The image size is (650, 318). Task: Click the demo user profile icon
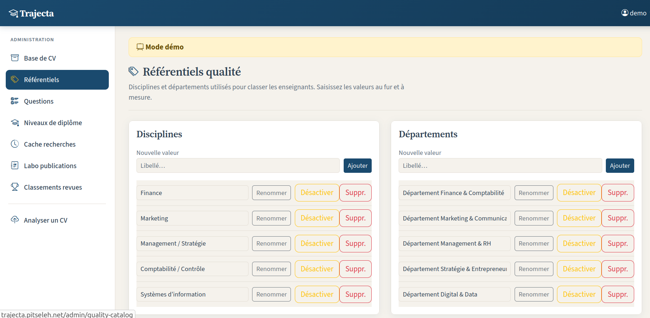click(625, 13)
